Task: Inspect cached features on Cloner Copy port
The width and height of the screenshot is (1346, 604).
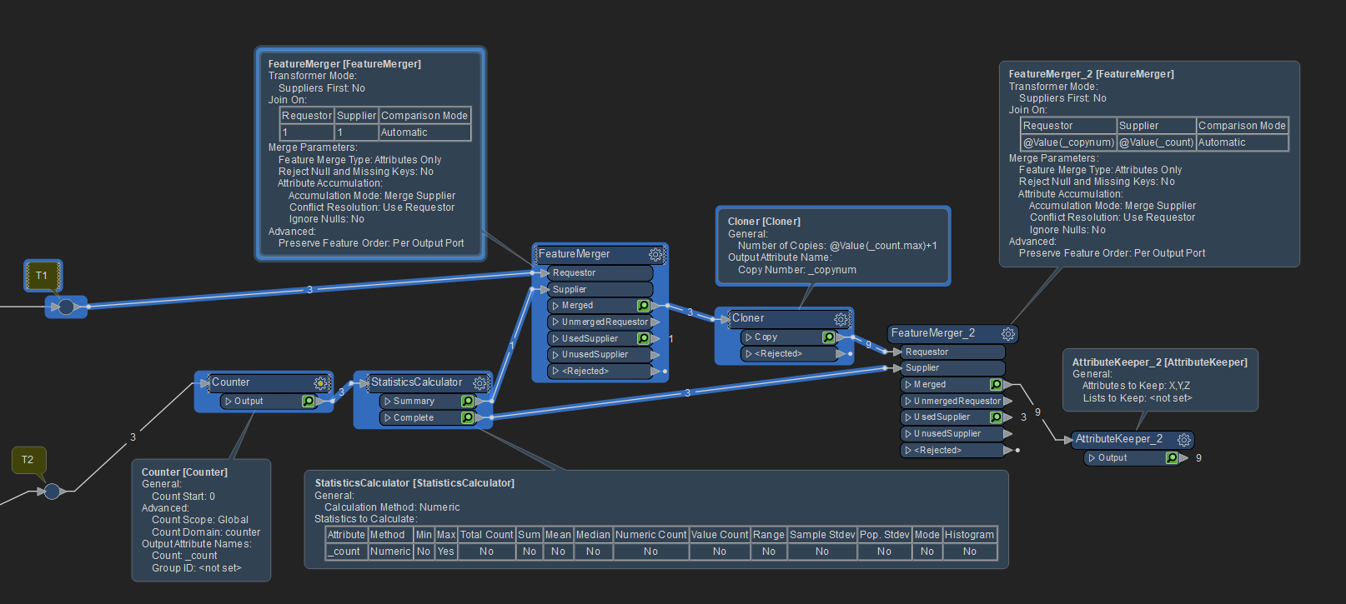Action: (x=828, y=337)
